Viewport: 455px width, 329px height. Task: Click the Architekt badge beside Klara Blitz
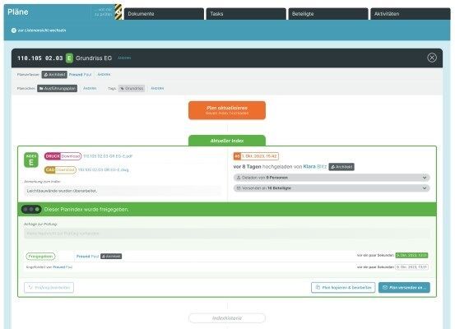coord(341,167)
